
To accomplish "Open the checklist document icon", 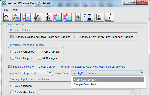I will point(89,17).
